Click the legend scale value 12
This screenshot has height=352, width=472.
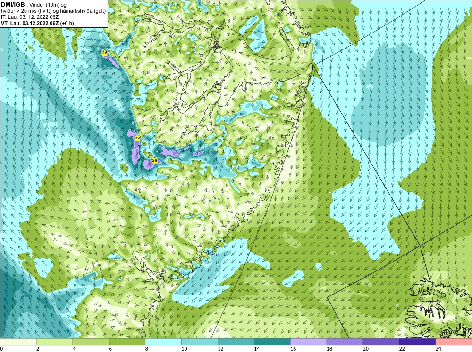pyautogui.click(x=220, y=349)
